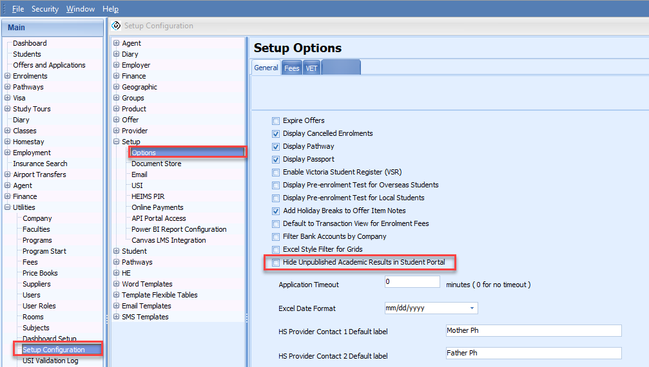
Task: Enable the Expire Offers checkbox
Action: point(276,121)
